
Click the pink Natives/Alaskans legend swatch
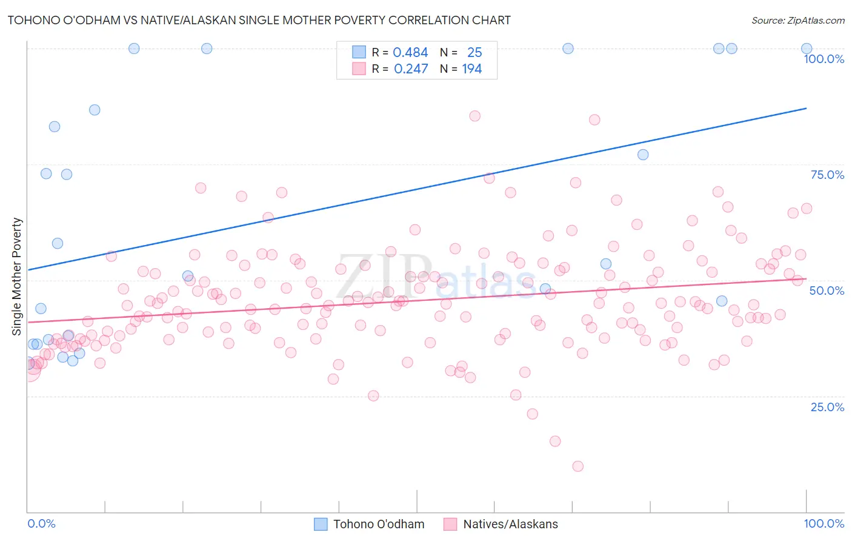[x=450, y=524]
